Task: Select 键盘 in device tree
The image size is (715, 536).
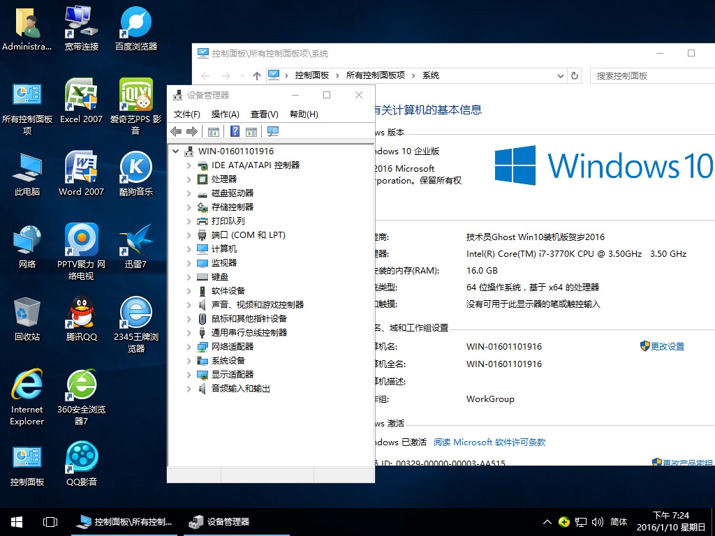Action: pos(220,277)
